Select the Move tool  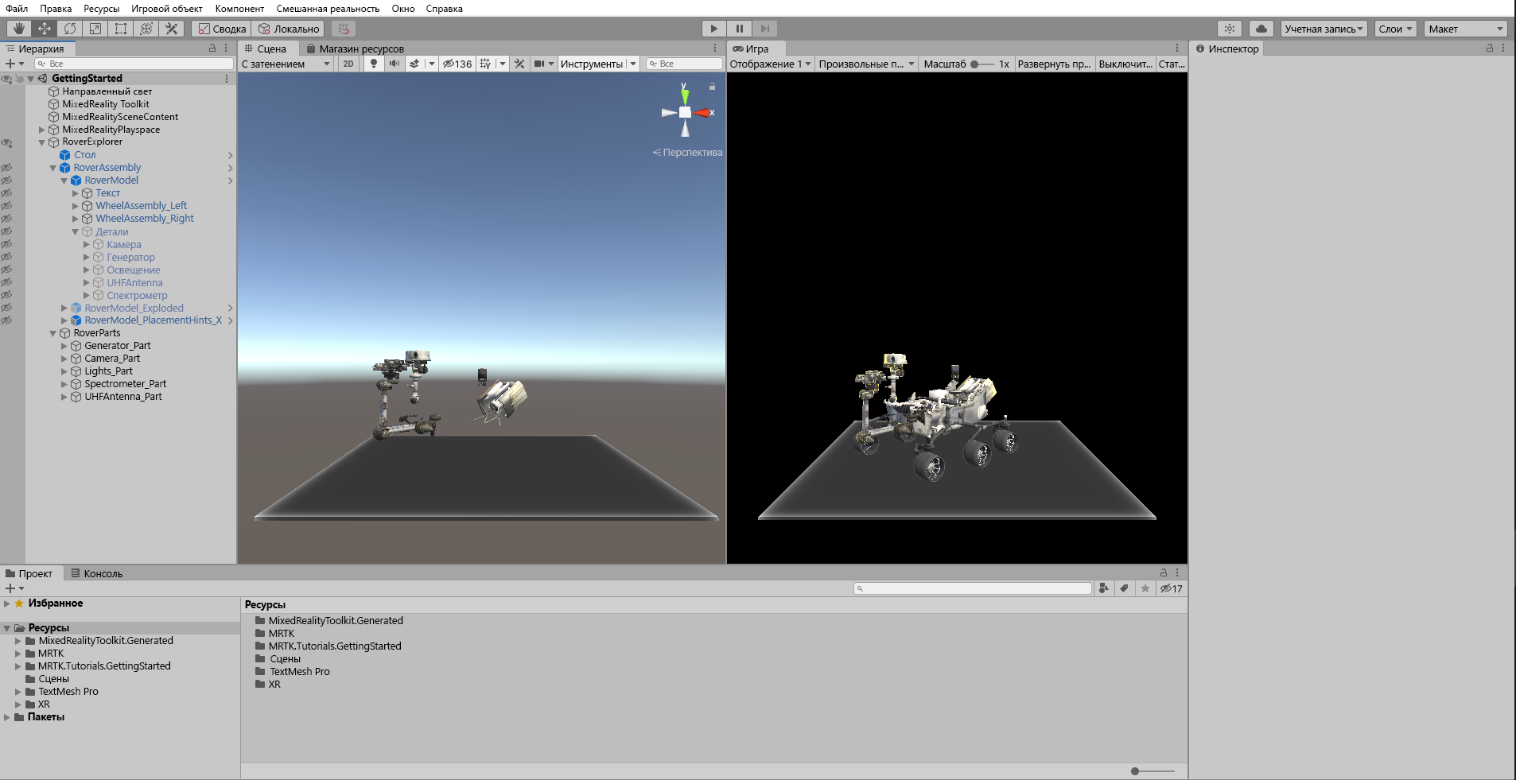[44, 29]
